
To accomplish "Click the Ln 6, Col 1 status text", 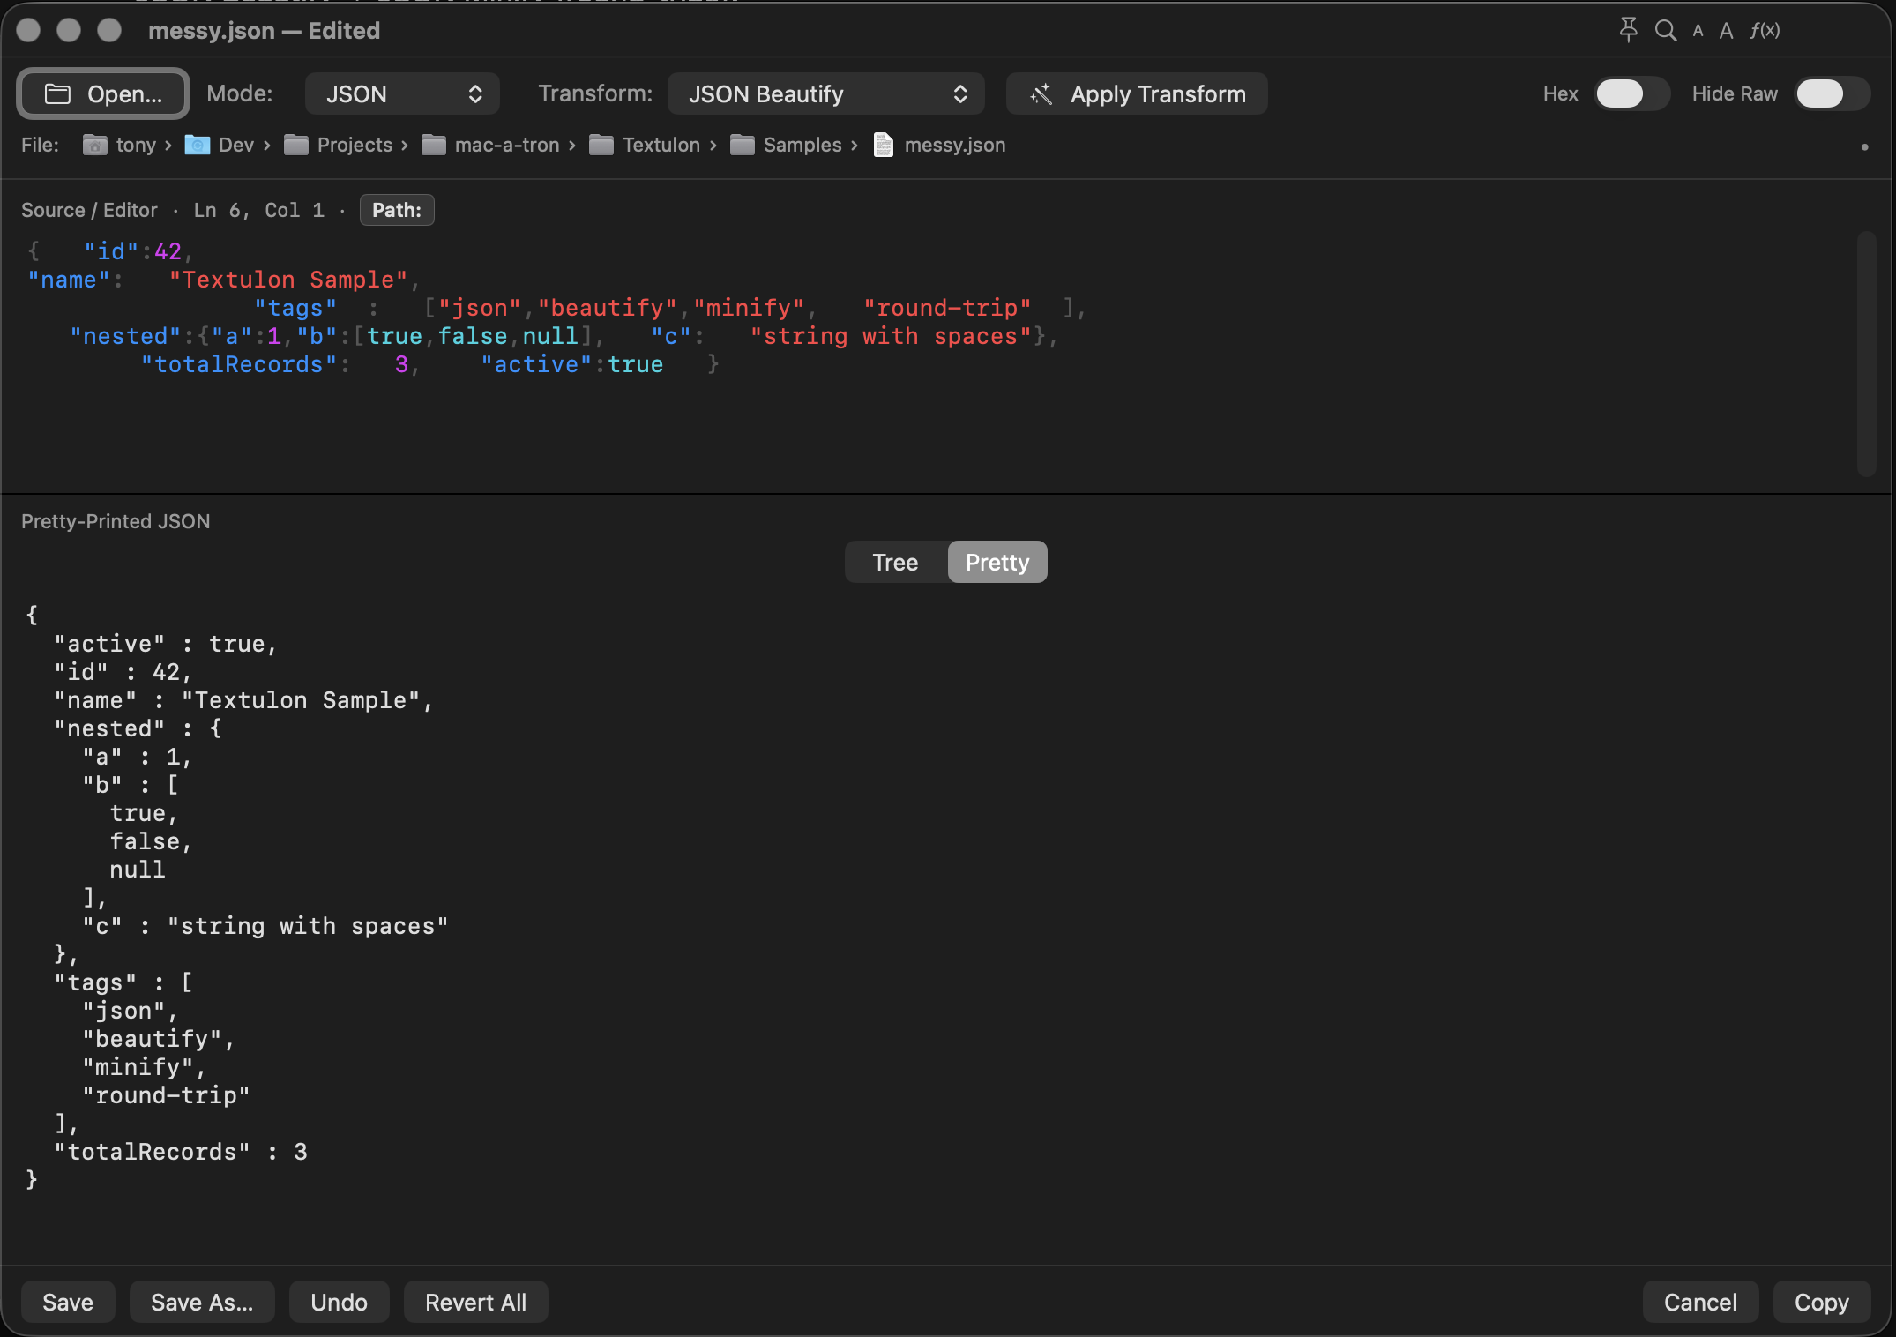I will (259, 210).
